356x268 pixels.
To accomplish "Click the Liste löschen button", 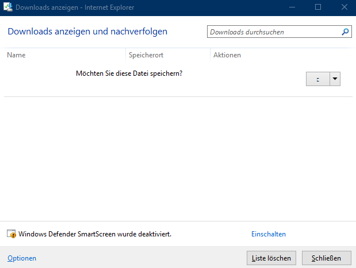I will [x=271, y=258].
